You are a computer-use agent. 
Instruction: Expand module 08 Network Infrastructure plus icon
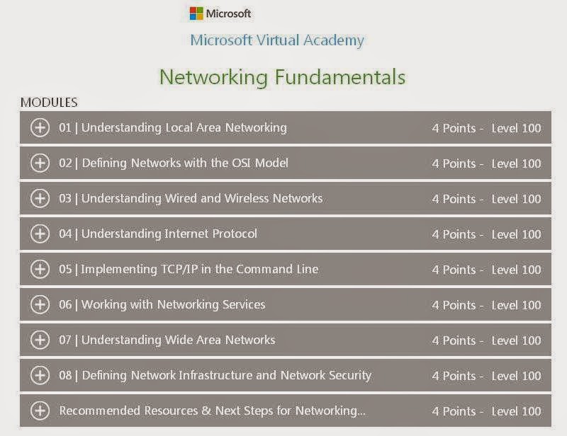pyautogui.click(x=40, y=376)
